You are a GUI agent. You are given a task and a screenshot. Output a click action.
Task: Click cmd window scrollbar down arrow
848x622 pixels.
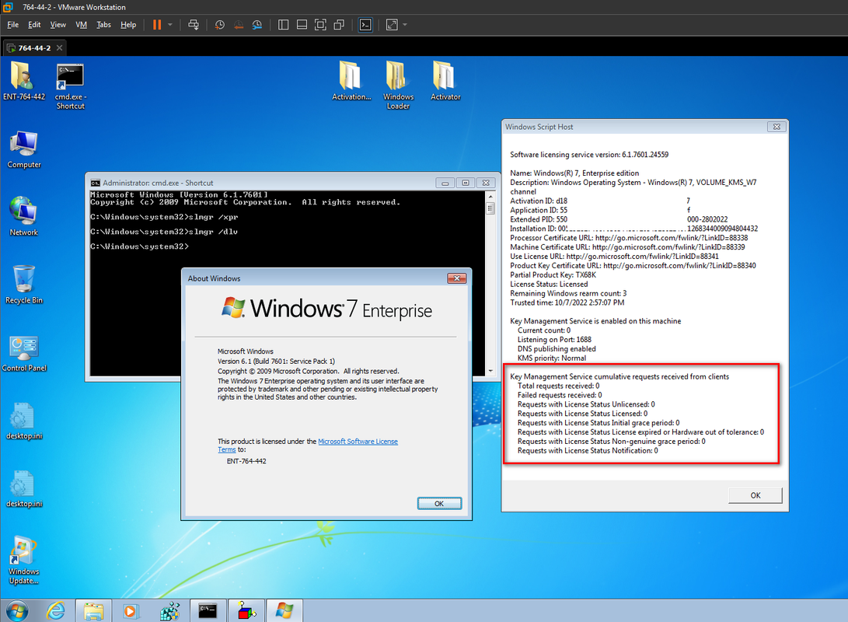click(x=490, y=371)
